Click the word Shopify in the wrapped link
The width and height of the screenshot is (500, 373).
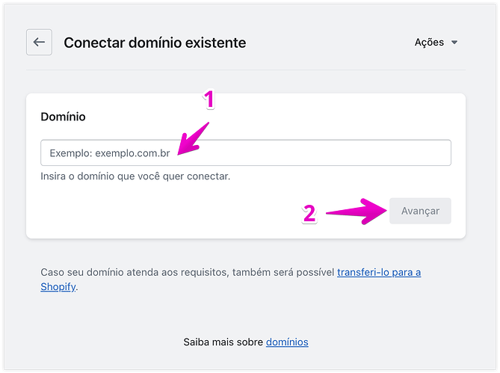[58, 286]
